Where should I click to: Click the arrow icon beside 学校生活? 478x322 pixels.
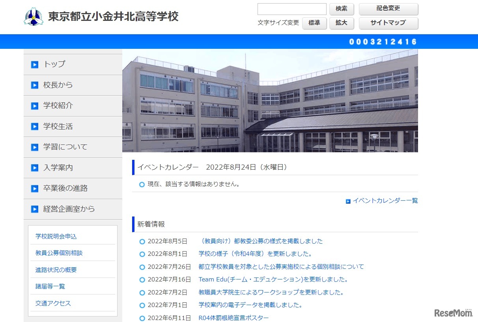(35, 126)
